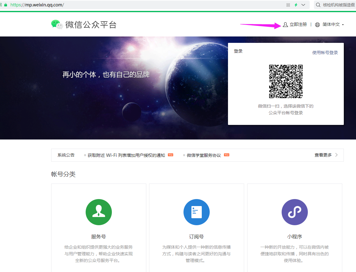This screenshot has width=356, height=272.
Task: Click the 小程序 description paragraph
Action: click(294, 254)
